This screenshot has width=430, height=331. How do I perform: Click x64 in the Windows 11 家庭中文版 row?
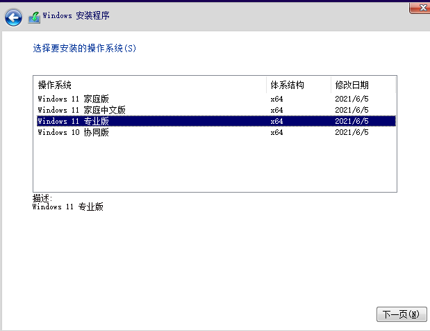pyautogui.click(x=276, y=111)
